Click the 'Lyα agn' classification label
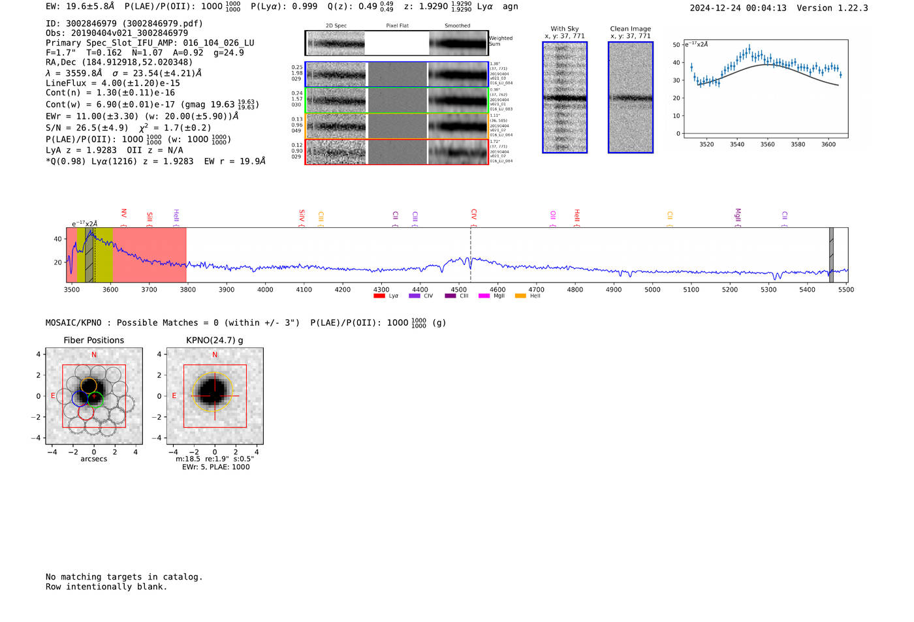The width and height of the screenshot is (914, 622). 497,7
